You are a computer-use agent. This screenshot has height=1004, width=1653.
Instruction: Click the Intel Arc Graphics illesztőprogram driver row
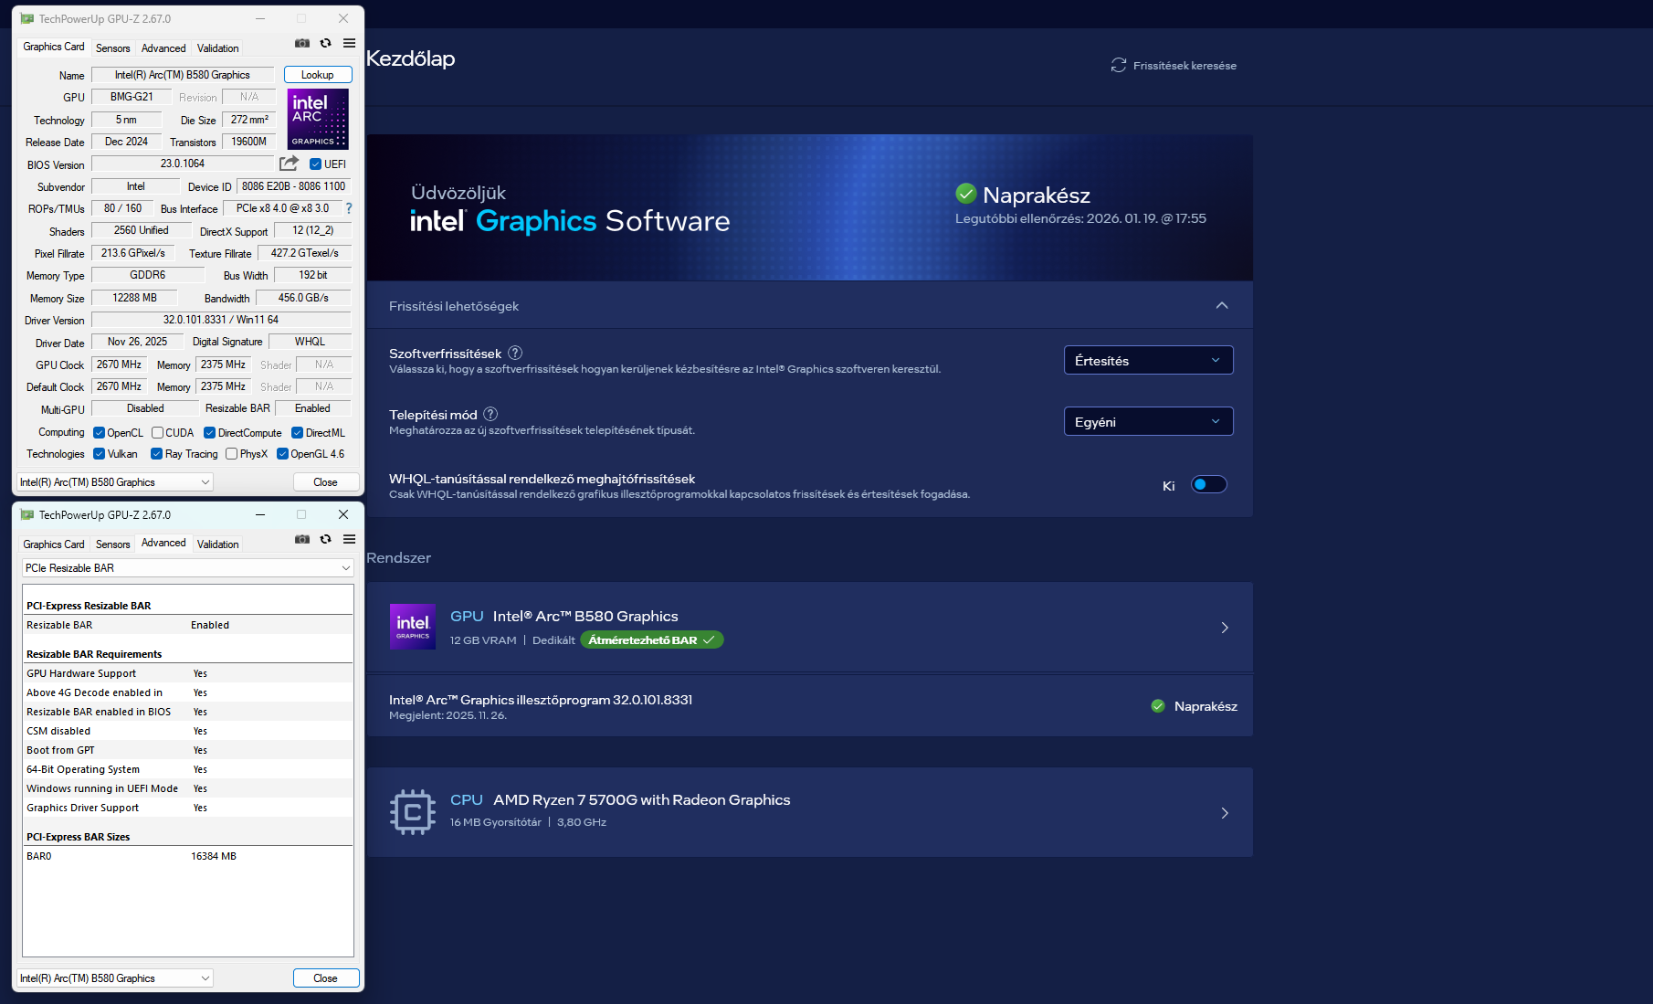(x=809, y=706)
